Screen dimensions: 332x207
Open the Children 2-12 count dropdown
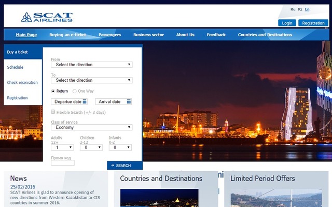[x=91, y=147]
